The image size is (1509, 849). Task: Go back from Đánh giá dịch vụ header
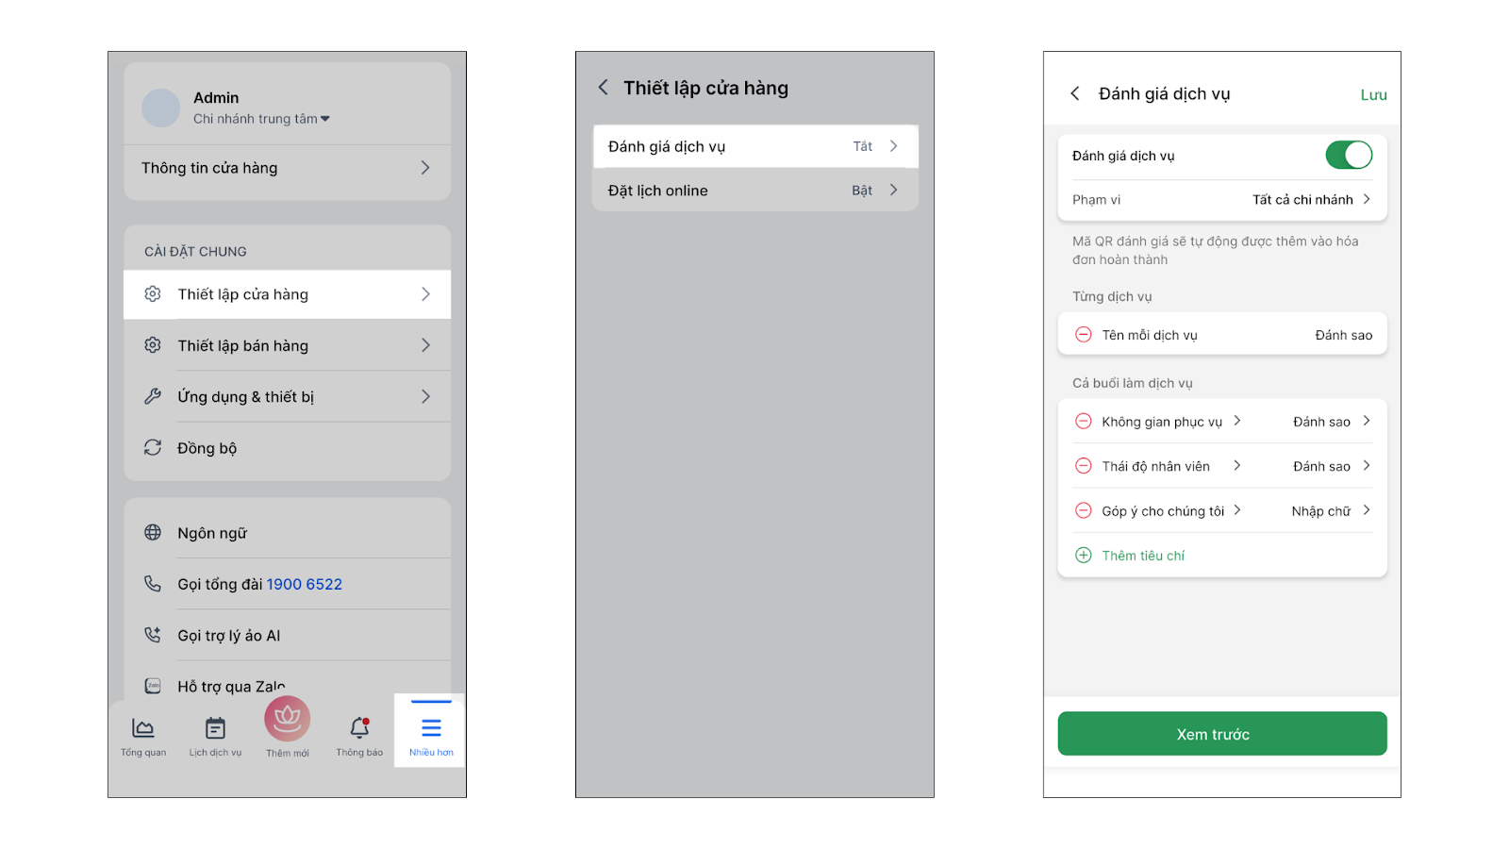point(1075,93)
